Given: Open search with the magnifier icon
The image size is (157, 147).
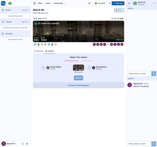Looking at the screenshot, I should click(x=110, y=3).
